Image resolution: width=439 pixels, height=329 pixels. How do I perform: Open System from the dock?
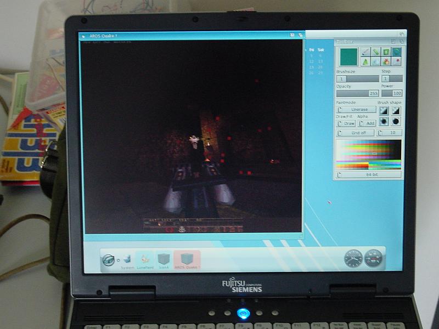[127, 262]
